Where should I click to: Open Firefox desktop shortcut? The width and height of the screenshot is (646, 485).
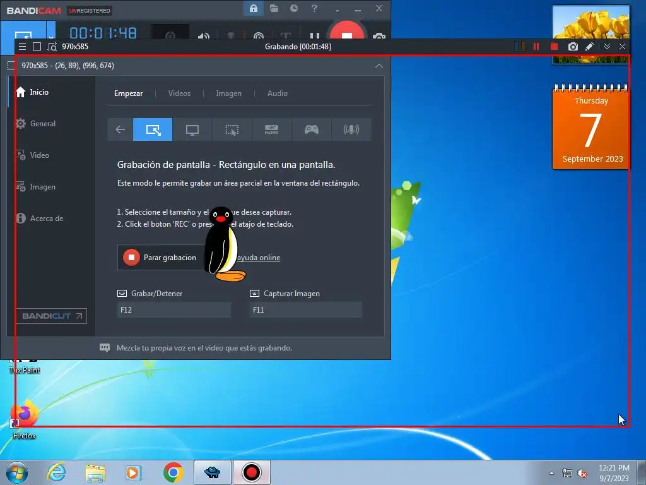tap(25, 419)
